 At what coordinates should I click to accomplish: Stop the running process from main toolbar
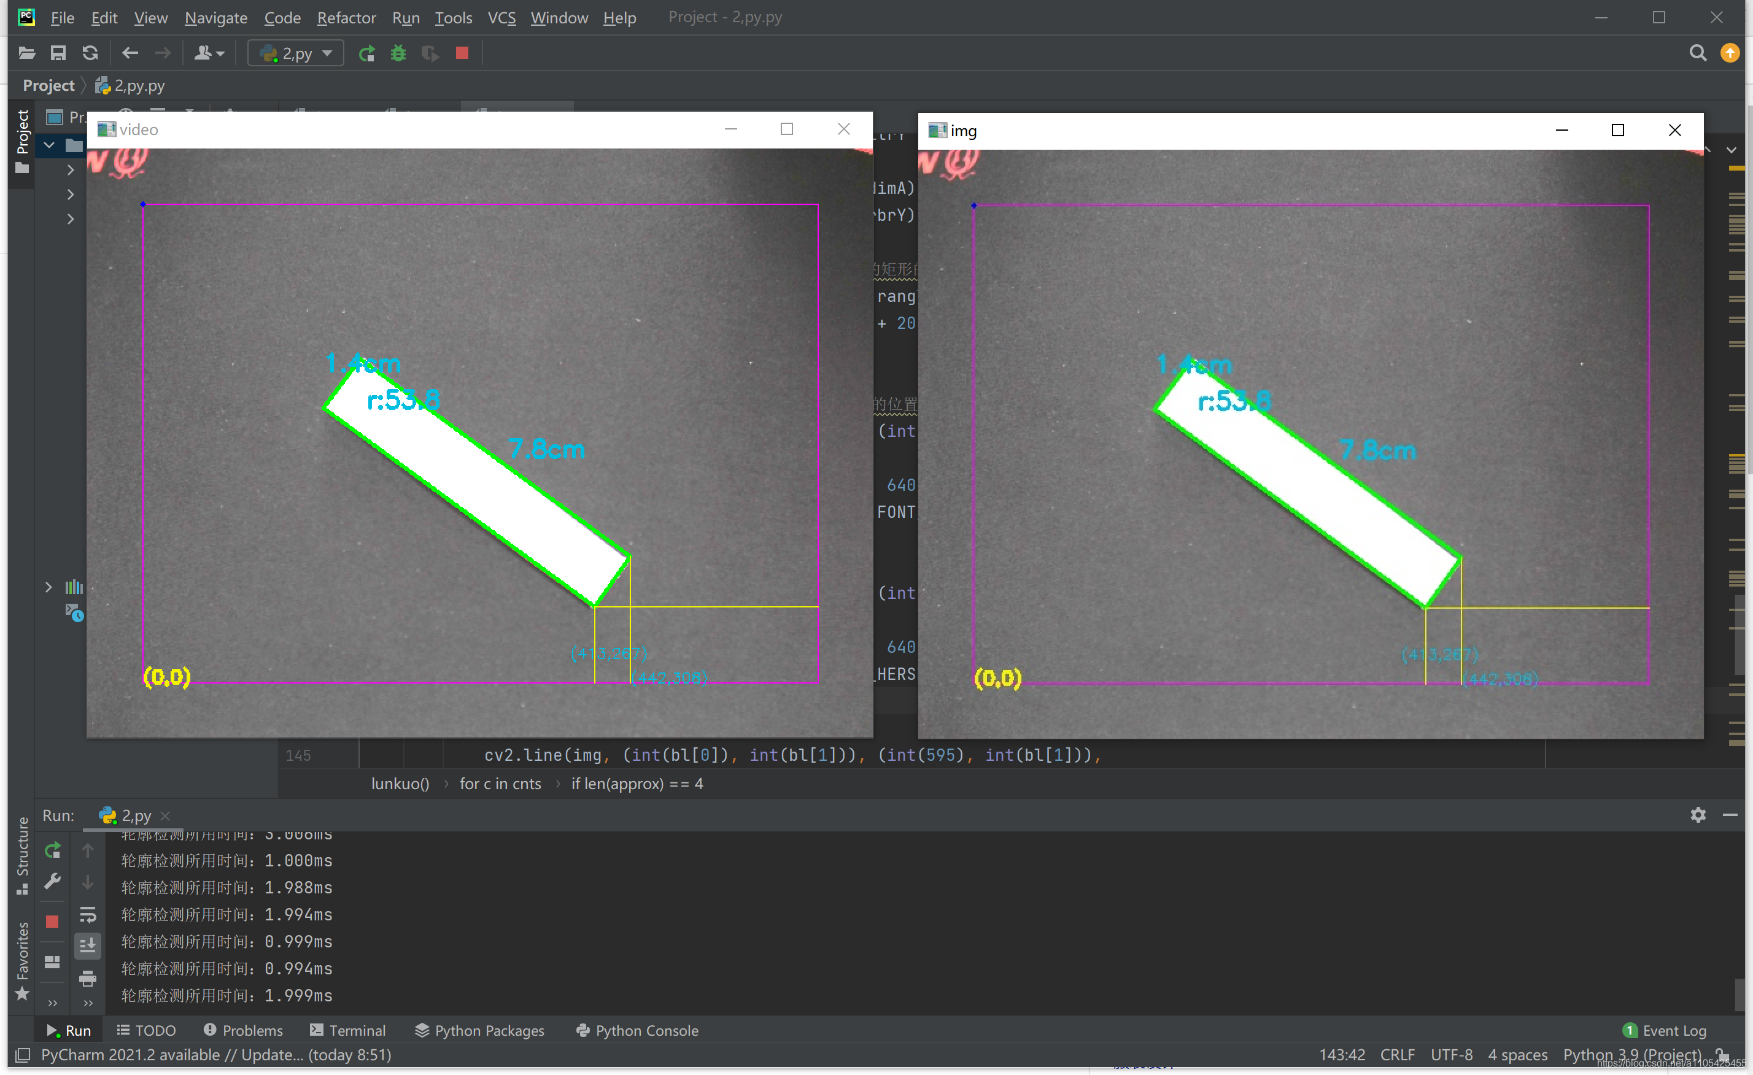pyautogui.click(x=462, y=53)
